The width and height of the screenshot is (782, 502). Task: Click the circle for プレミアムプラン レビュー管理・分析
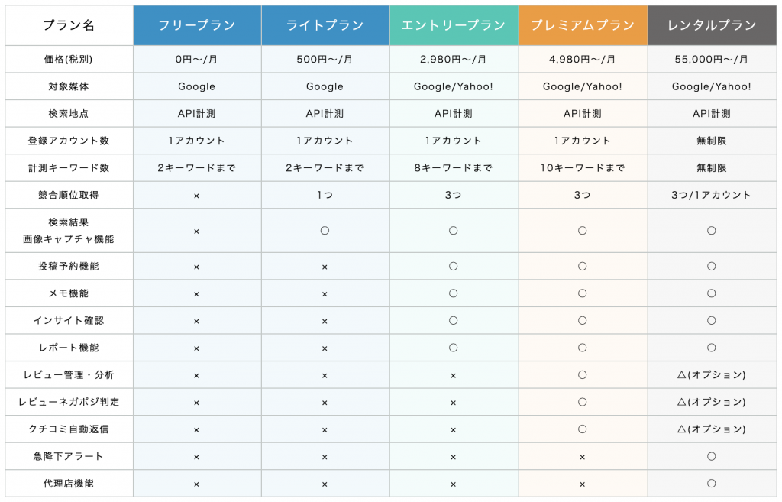click(x=582, y=374)
